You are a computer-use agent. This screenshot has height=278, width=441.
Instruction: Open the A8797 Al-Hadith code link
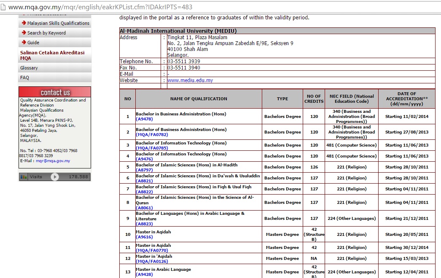tap(144, 170)
